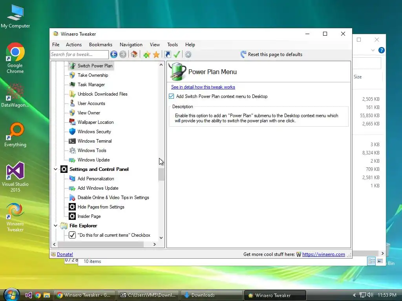Click the tree horizontal scrollbar right arrow
Image resolution: width=402 pixels, height=301 pixels.
(x=154, y=244)
